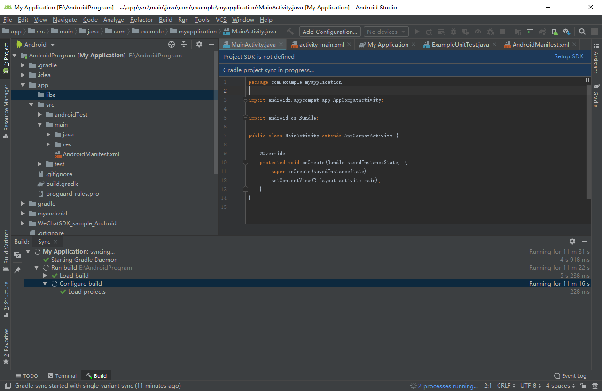
Task: Click the Sync Project with Gradle Files icon
Action: pos(542,32)
